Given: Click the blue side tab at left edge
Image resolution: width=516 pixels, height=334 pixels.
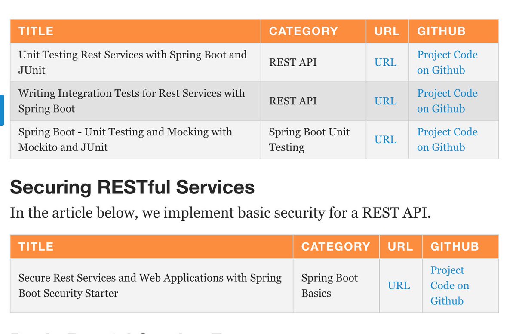Looking at the screenshot, I should (2, 110).
